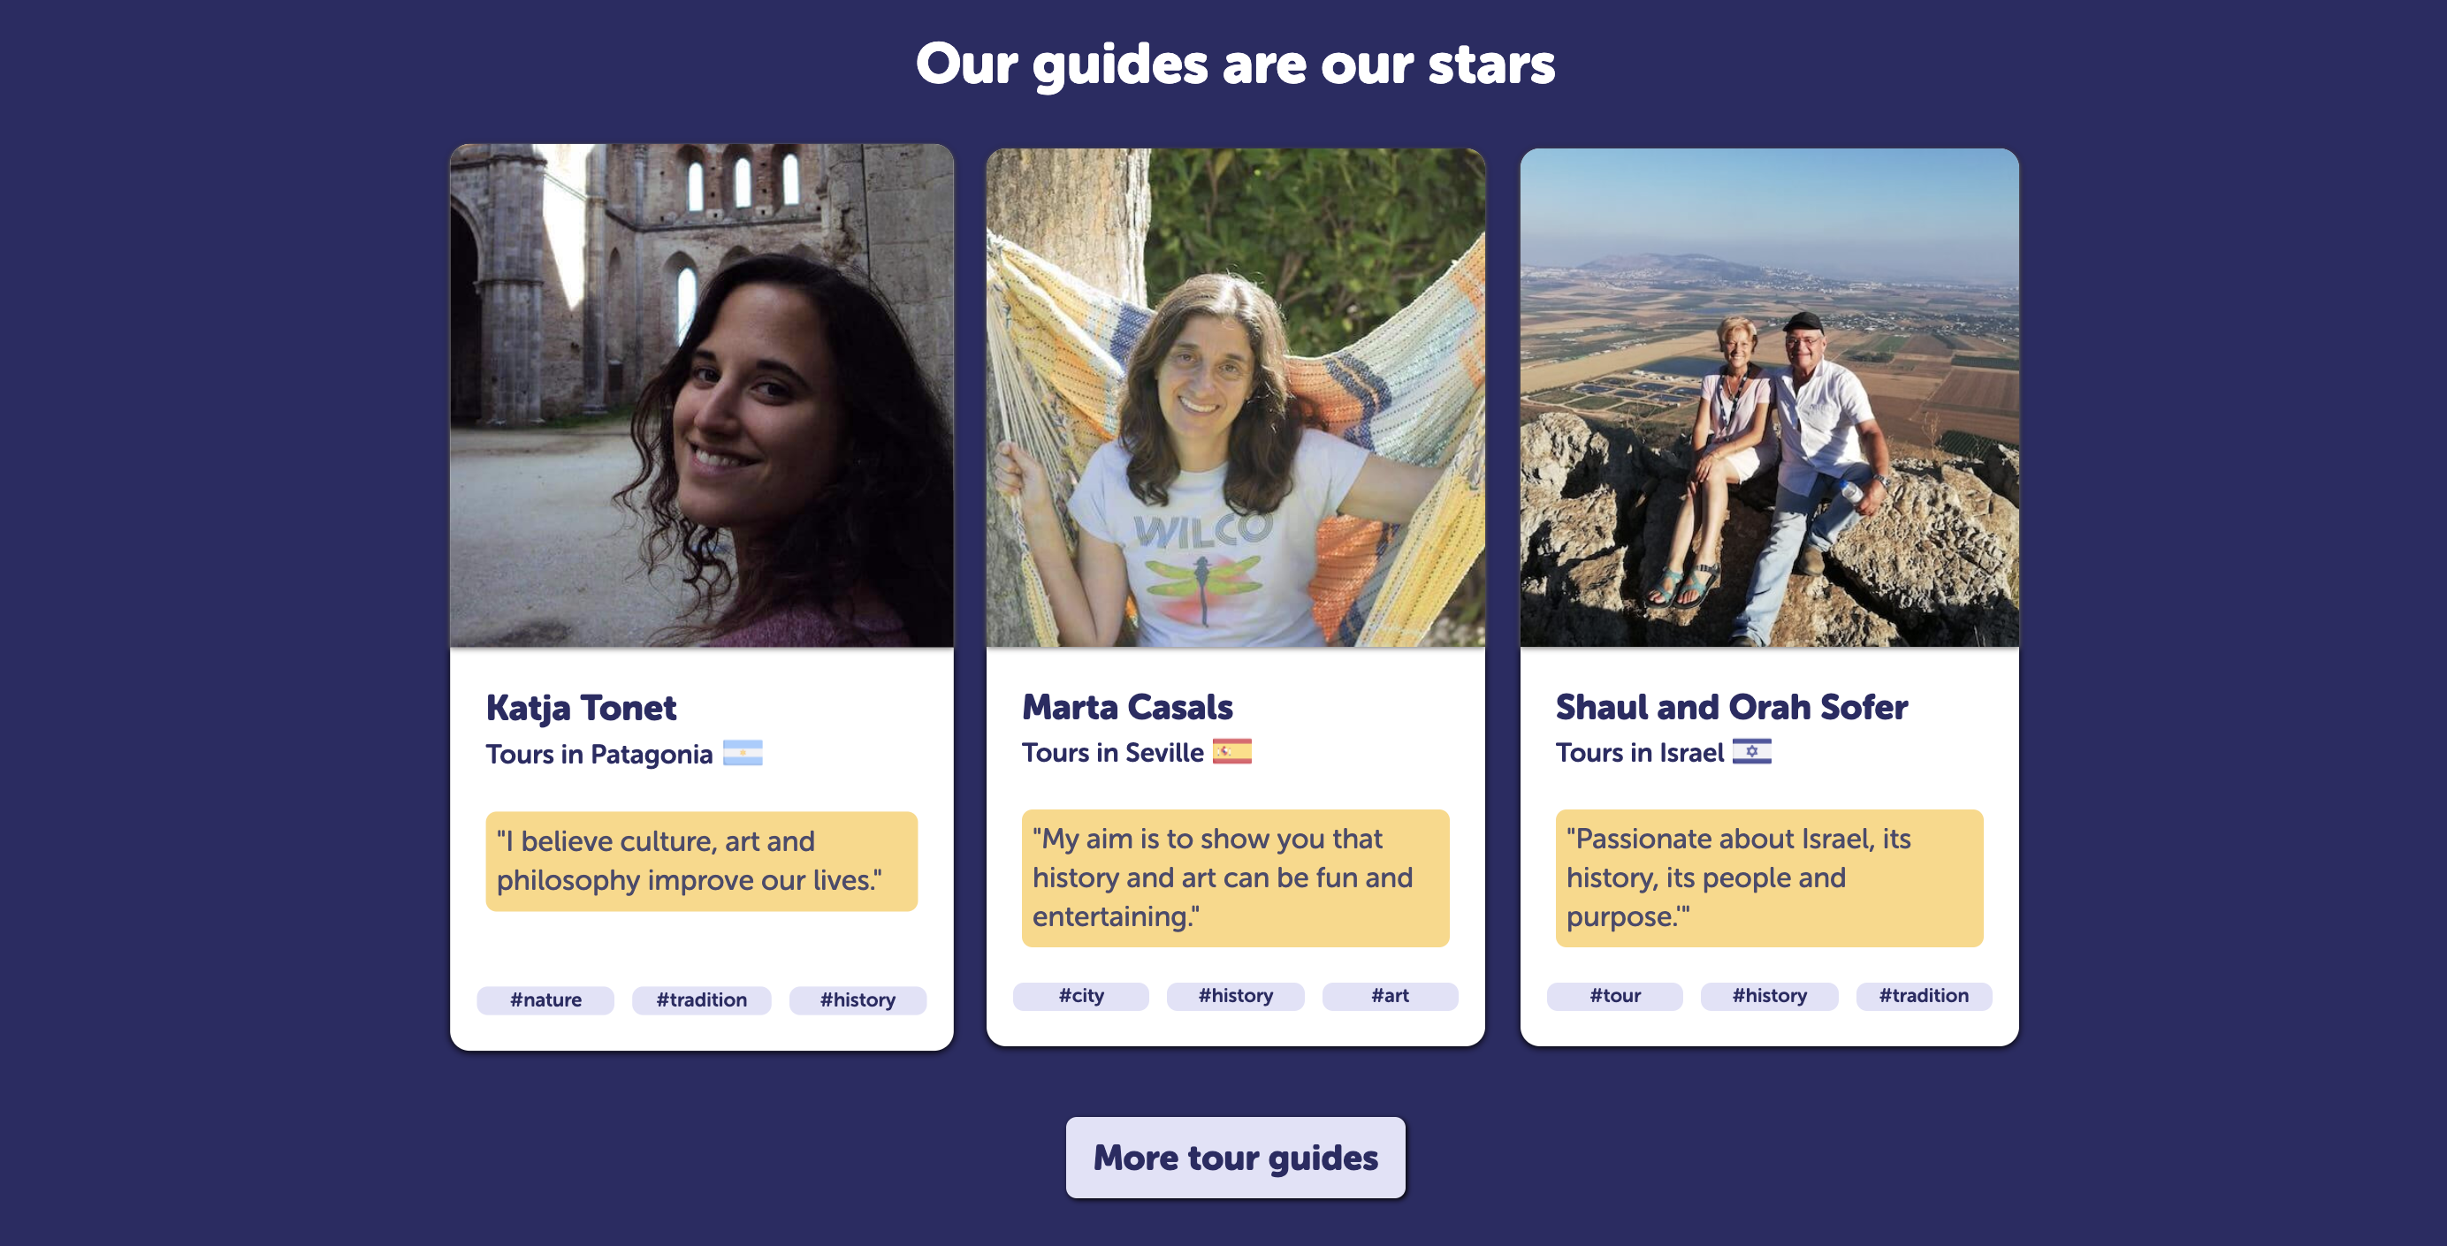The image size is (2447, 1246).
Task: Click the Tours in Israel text
Action: coord(1639,752)
